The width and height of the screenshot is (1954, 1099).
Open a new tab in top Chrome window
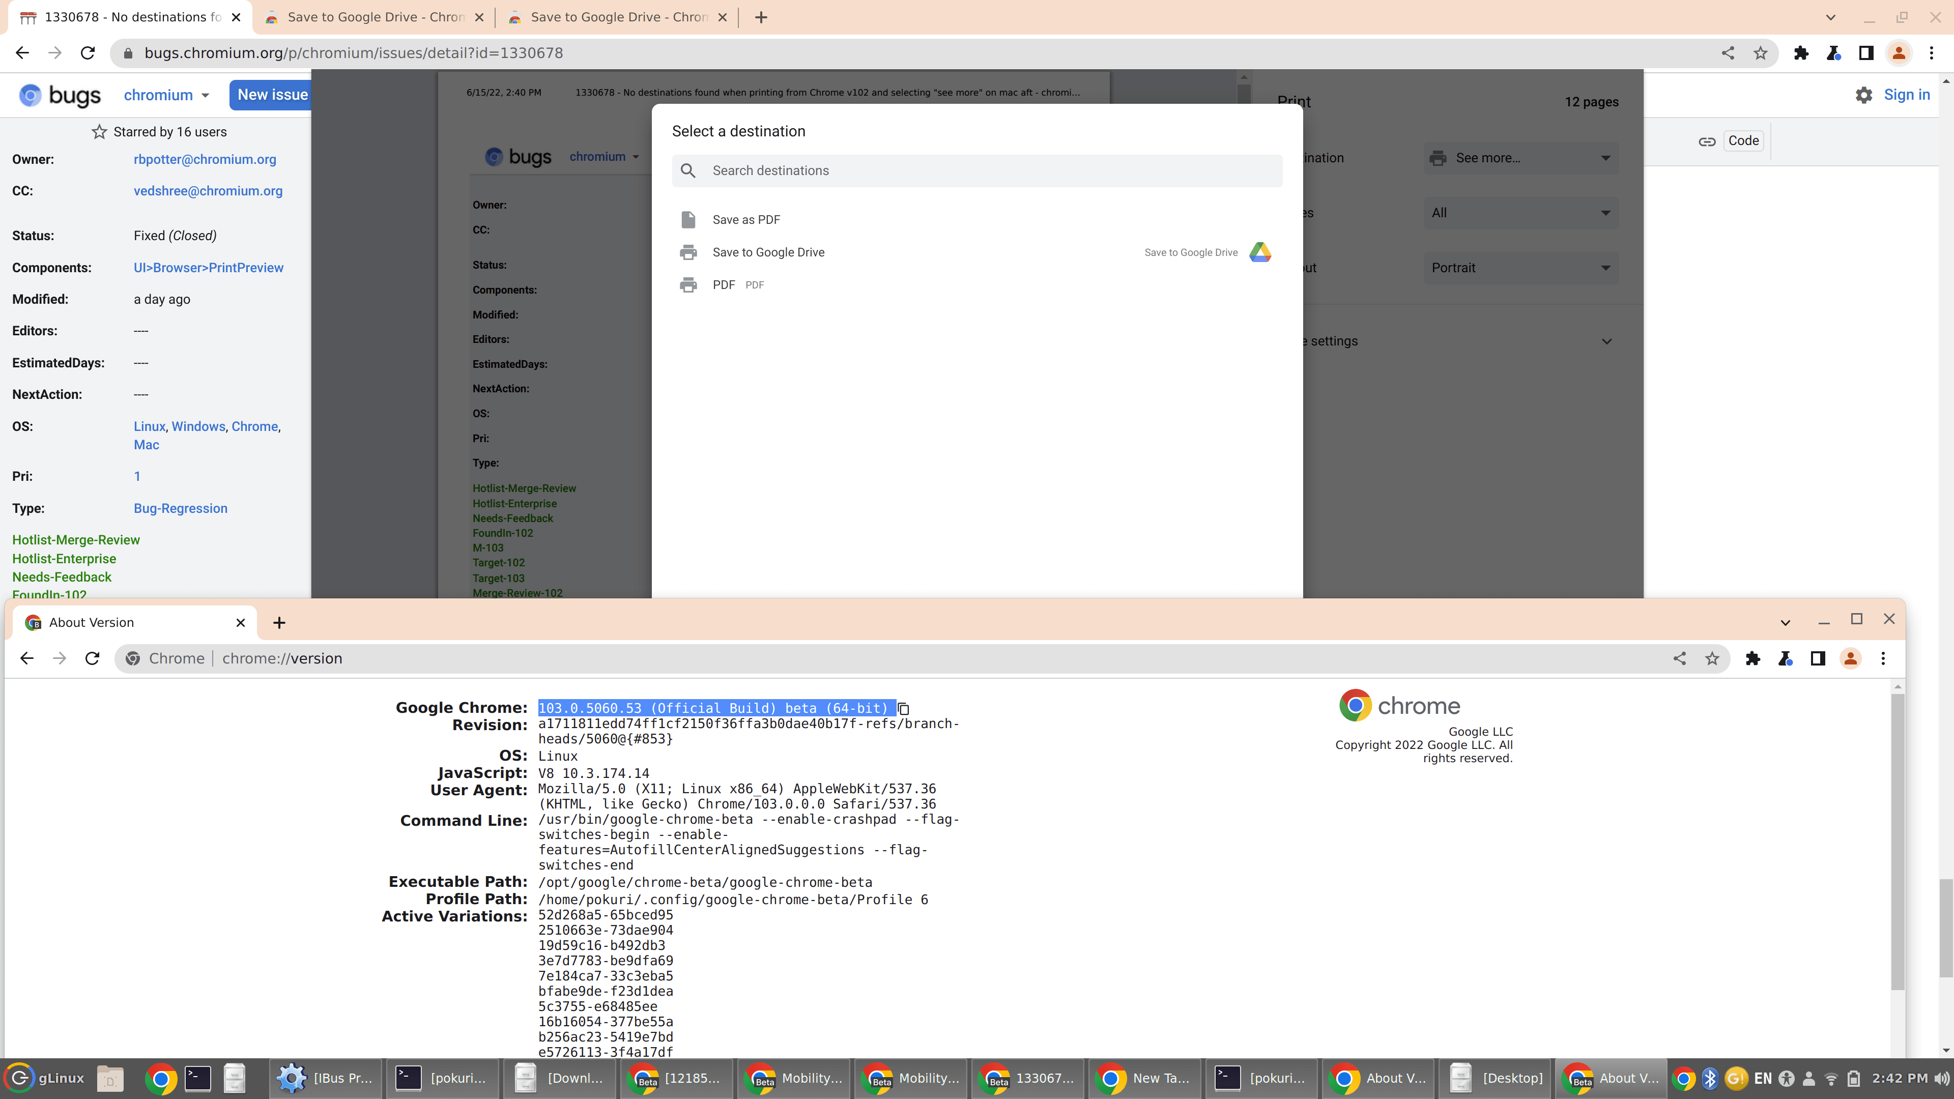(x=761, y=17)
